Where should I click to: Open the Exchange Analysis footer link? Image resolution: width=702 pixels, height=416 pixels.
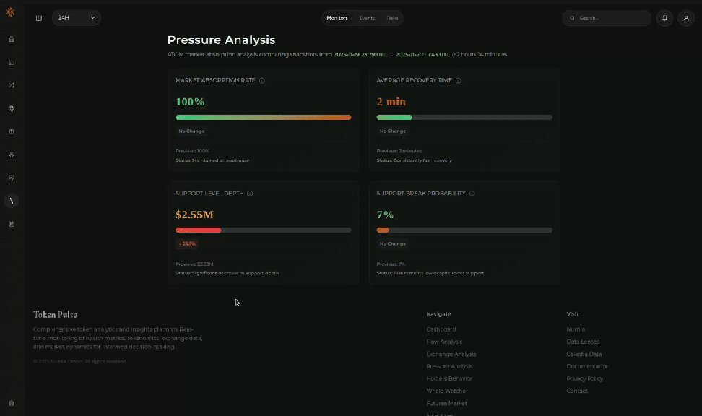tap(451, 354)
